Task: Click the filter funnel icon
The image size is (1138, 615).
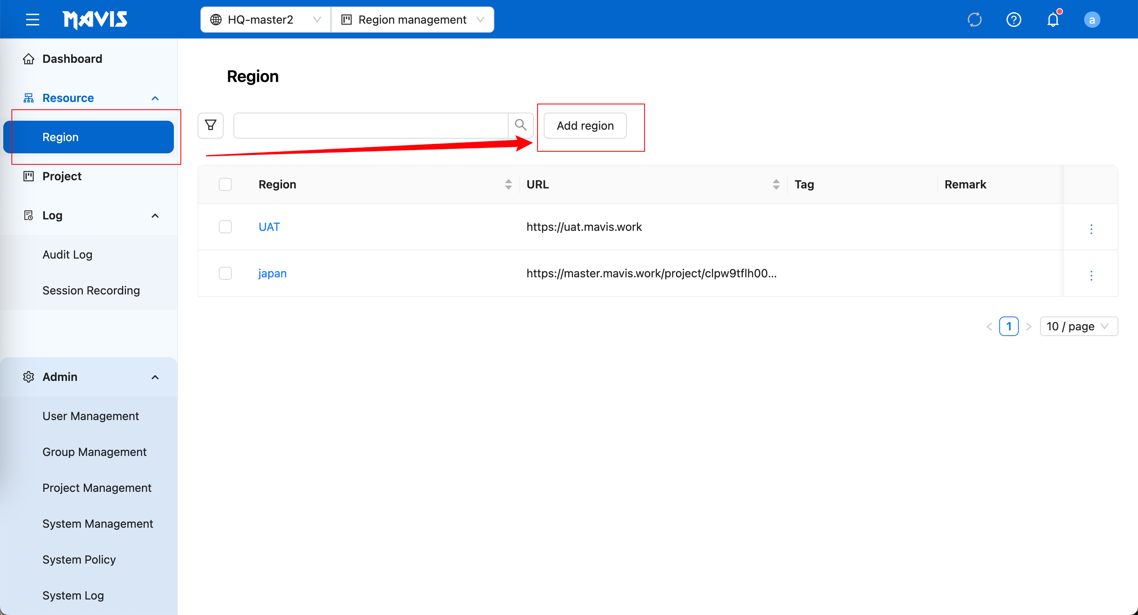Action: [x=211, y=125]
